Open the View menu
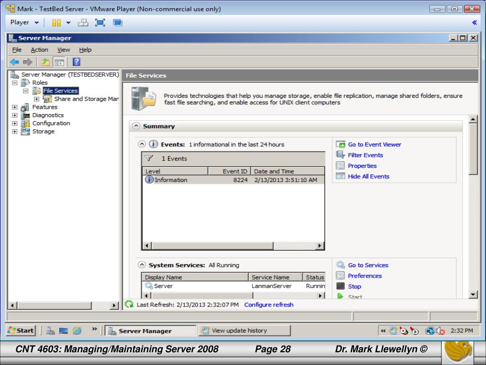486x365 pixels. coord(64,49)
